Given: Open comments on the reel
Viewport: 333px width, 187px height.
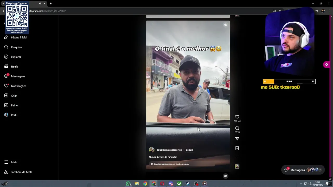Looking at the screenshot, I should tap(237, 128).
